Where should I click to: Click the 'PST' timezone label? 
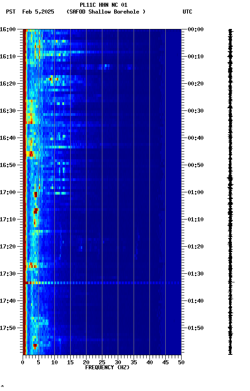[x=11, y=12]
